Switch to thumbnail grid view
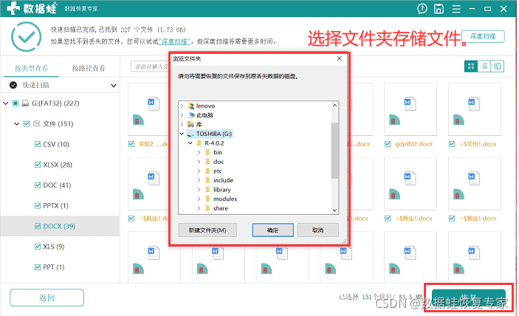Image resolution: width=519 pixels, height=316 pixels. pos(471,66)
